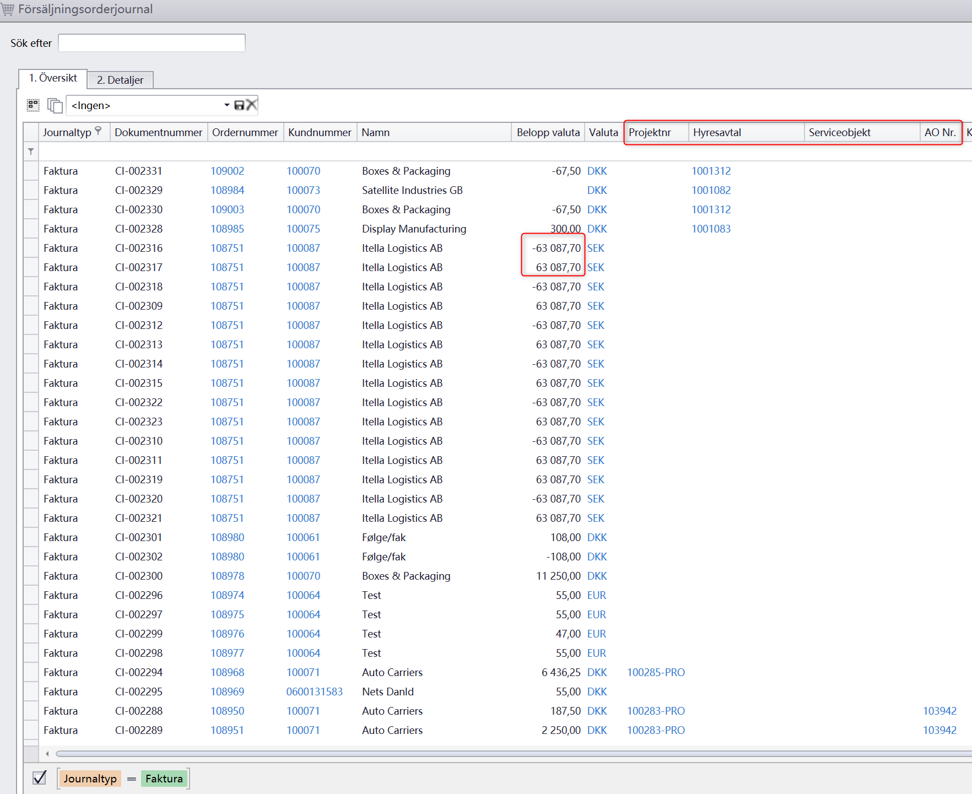
Task: Toggle the Journaltyp = Faktura filter checkbox
Action: point(40,777)
